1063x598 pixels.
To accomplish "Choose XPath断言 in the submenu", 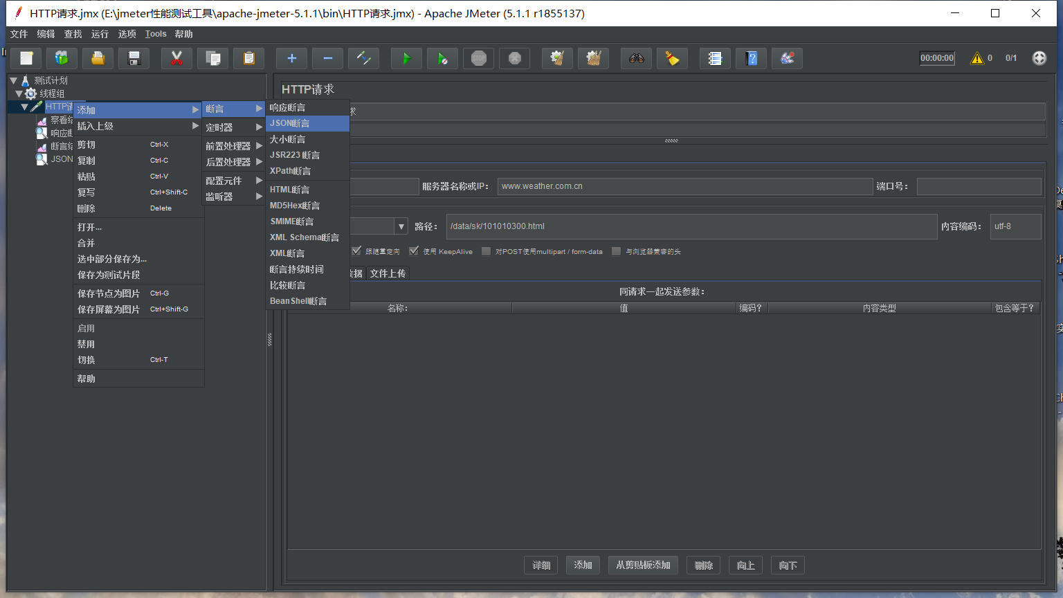I will pos(308,171).
